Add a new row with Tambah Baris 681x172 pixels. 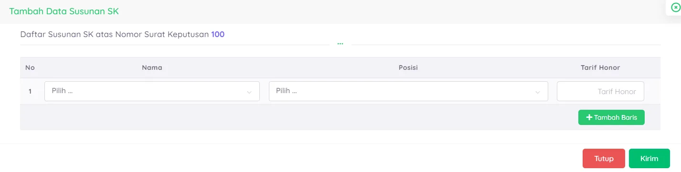tap(611, 117)
